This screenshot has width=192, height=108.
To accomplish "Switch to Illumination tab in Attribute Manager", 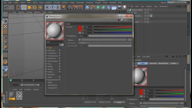I will (x=163, y=63).
